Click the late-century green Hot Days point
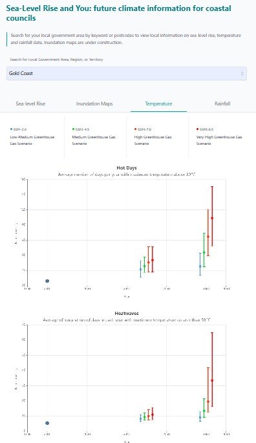This screenshot has height=443, width=256. pyautogui.click(x=204, y=252)
